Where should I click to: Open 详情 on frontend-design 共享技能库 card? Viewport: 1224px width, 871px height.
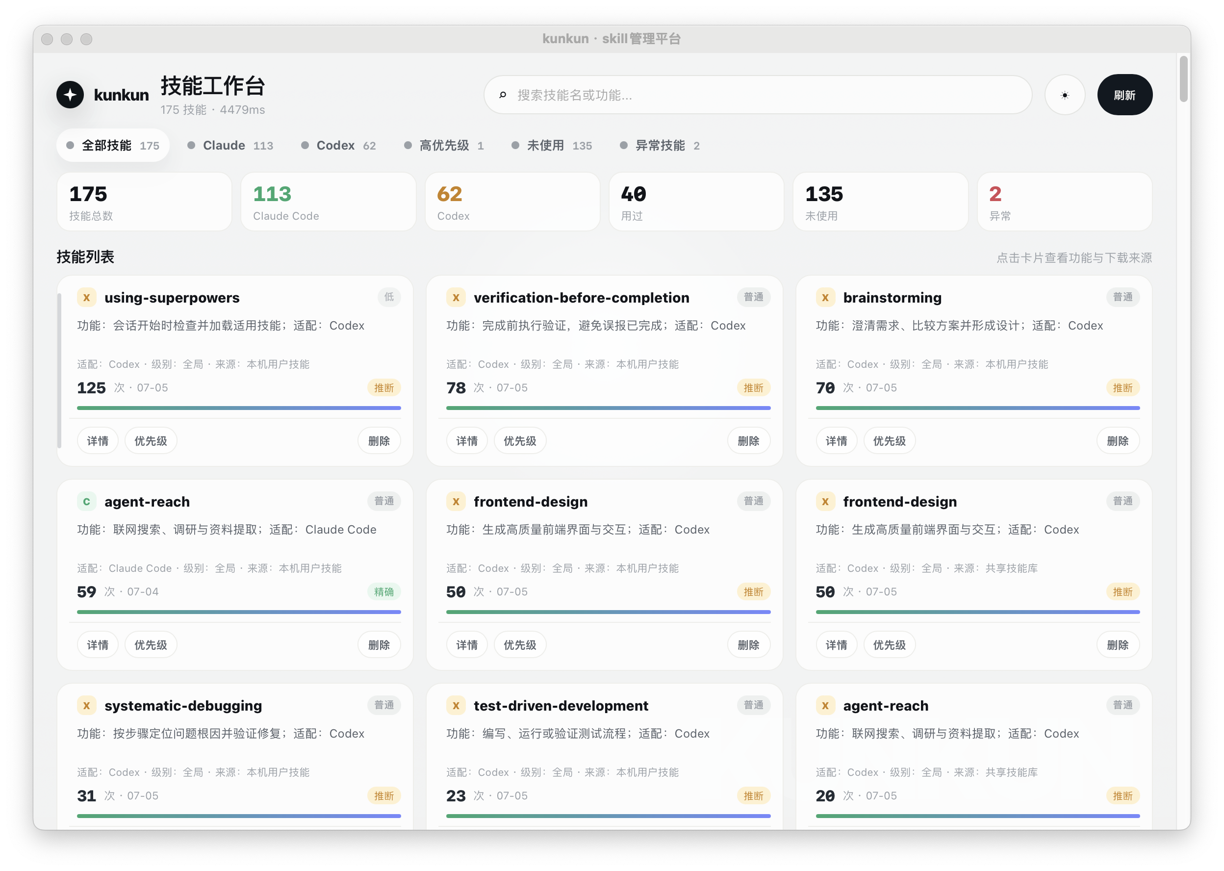(x=837, y=645)
